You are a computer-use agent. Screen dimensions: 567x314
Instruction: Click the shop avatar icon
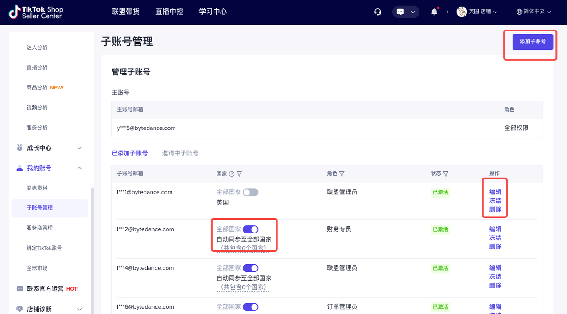[462, 12]
